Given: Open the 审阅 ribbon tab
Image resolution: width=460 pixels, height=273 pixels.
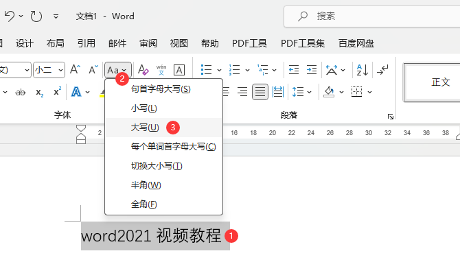Looking at the screenshot, I should [148, 43].
